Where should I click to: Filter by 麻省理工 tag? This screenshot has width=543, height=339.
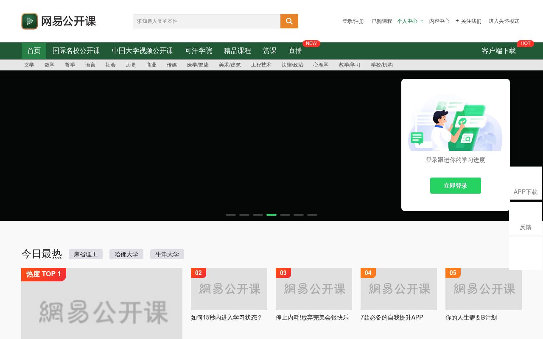click(x=86, y=254)
